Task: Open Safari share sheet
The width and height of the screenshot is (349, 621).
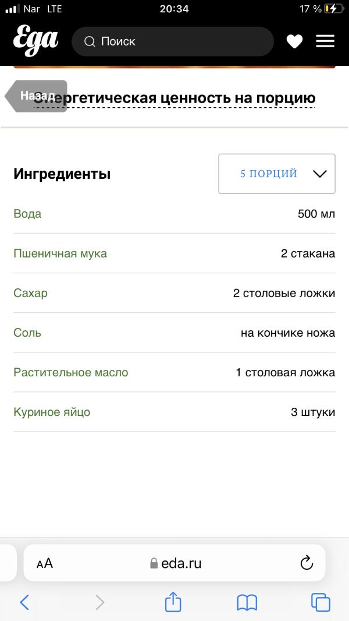Action: 173,602
